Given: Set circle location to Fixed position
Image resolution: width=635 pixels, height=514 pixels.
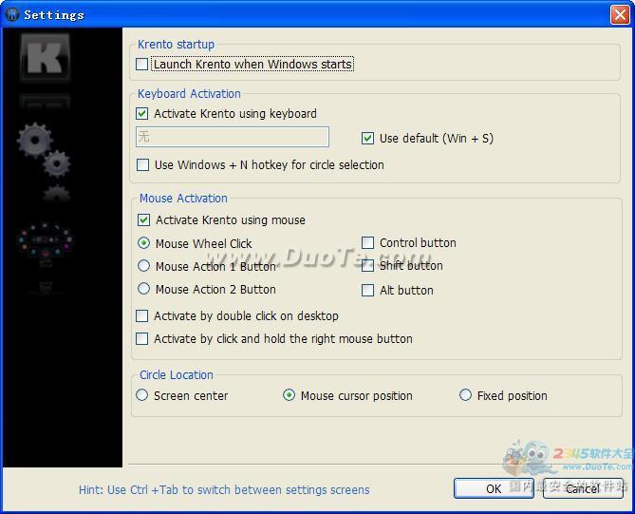Looking at the screenshot, I should point(465,396).
